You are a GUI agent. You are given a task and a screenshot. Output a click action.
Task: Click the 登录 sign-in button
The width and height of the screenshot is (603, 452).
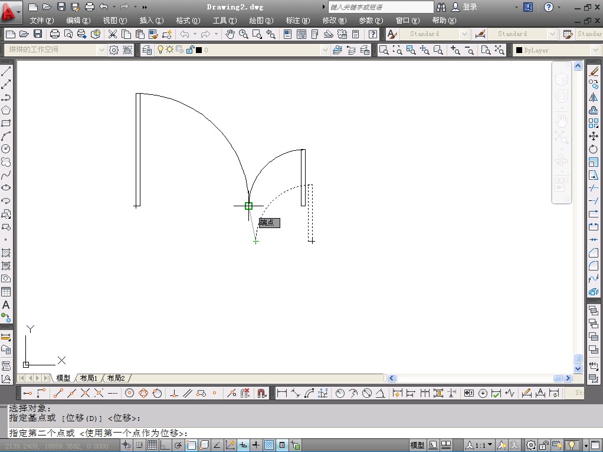pyautogui.click(x=470, y=7)
